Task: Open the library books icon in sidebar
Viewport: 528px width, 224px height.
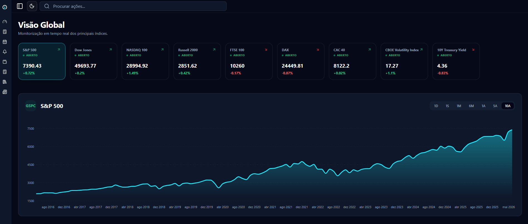Action: [x=5, y=82]
